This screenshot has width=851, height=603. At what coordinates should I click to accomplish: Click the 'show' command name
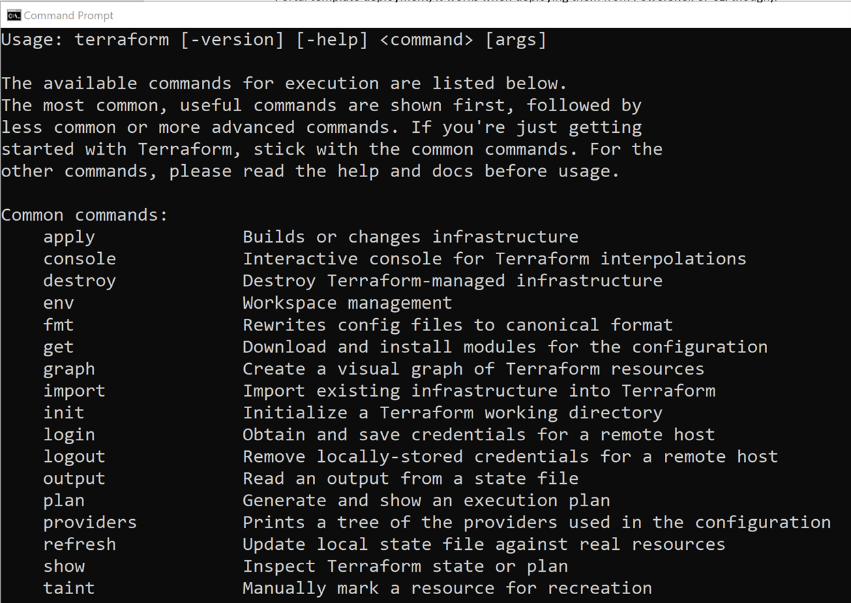(x=63, y=566)
